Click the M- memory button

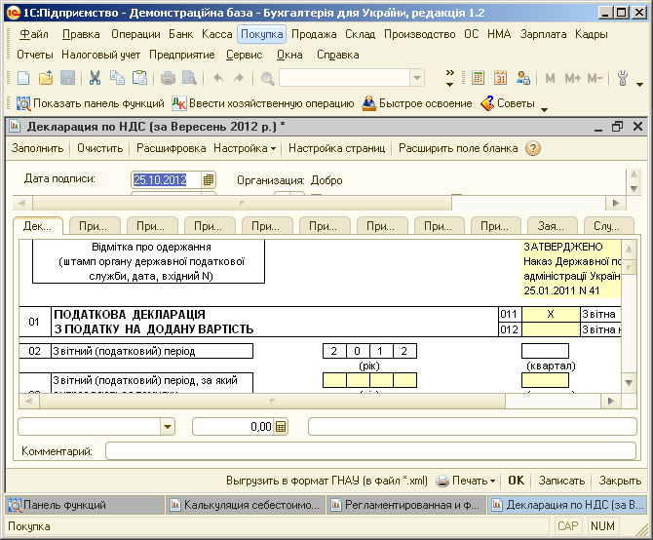595,78
